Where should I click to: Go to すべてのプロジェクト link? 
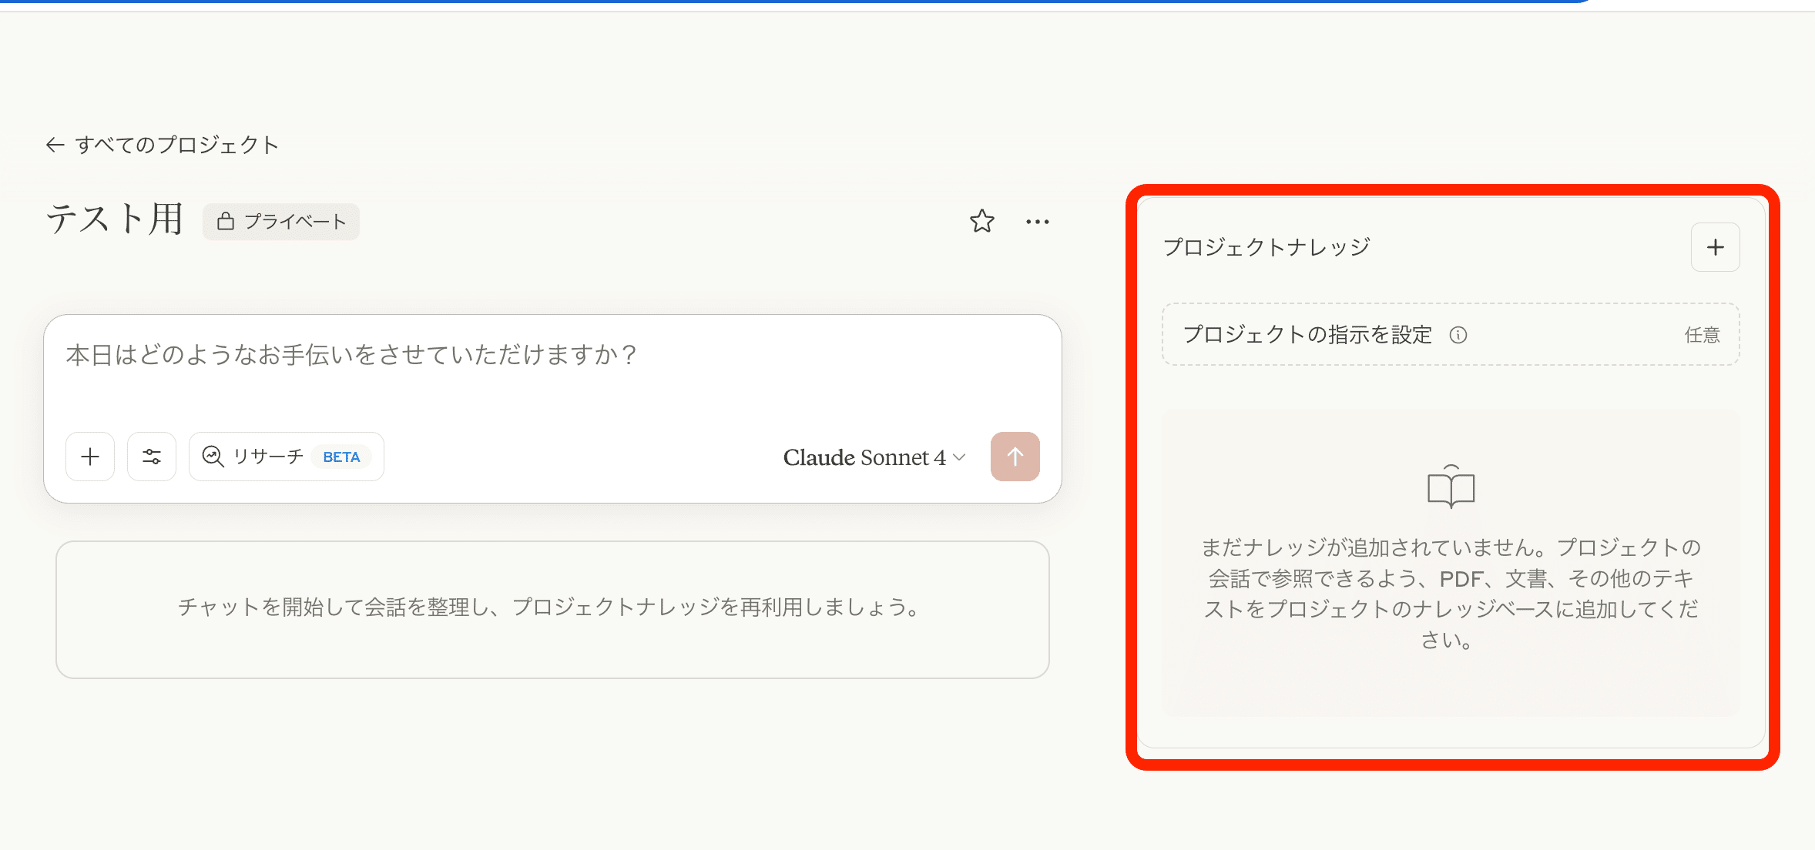pos(176,145)
